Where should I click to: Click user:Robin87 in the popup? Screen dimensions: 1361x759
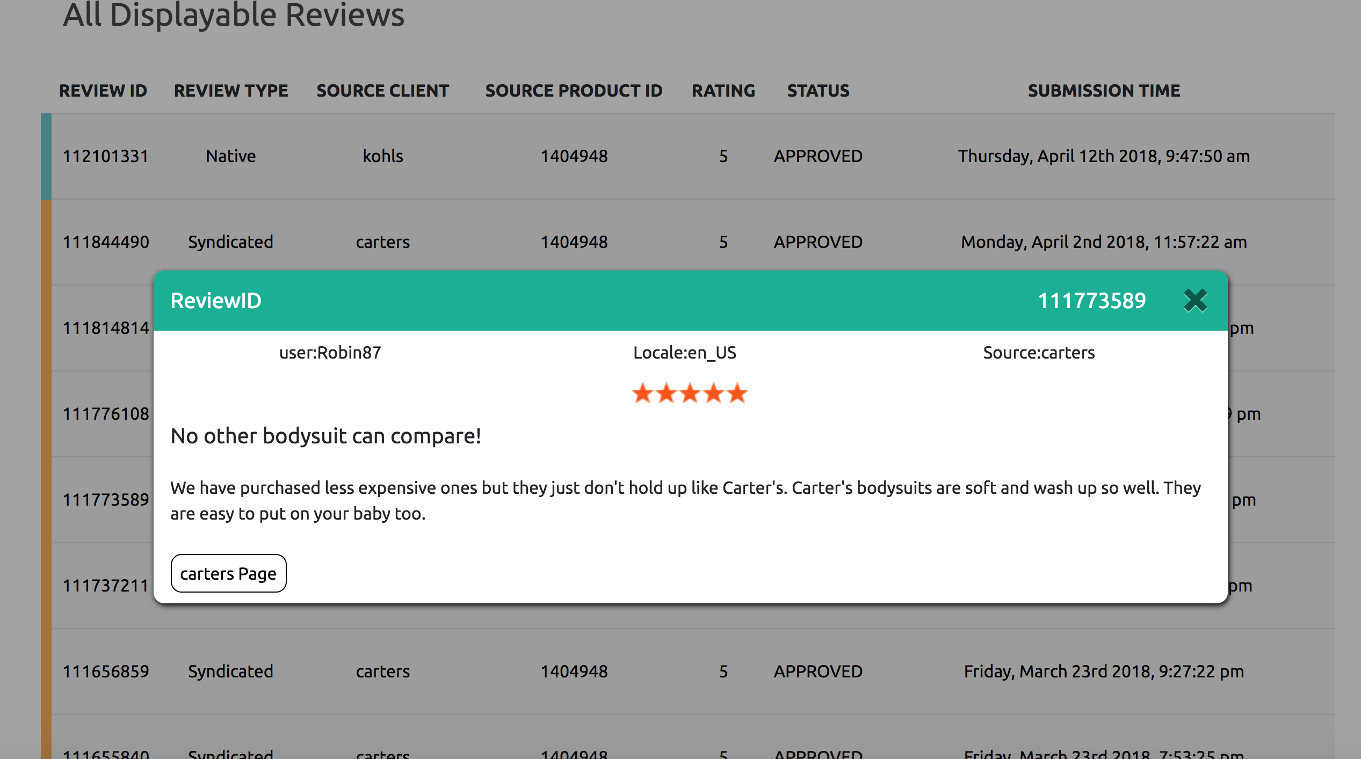point(330,353)
